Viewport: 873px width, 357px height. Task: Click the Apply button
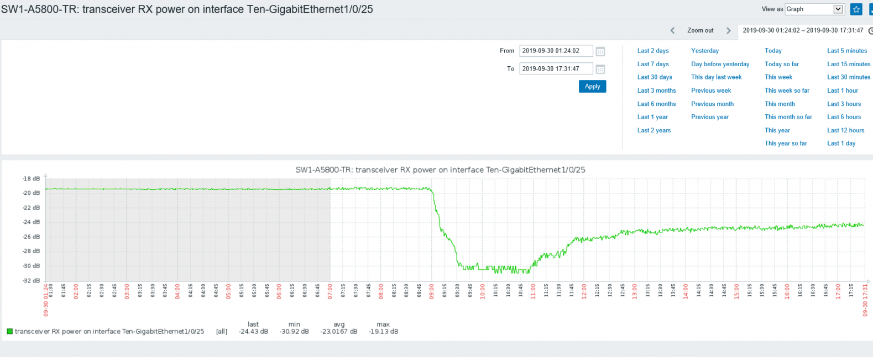click(592, 87)
